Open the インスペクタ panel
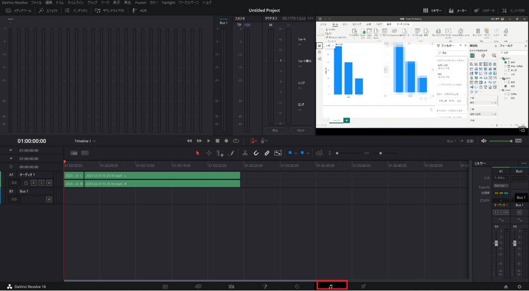 tap(514, 10)
